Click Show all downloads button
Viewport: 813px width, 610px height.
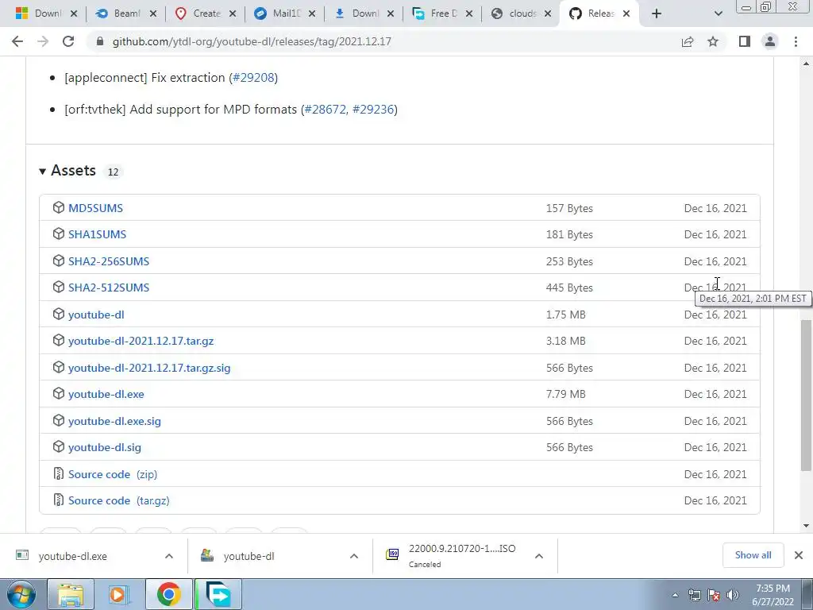[753, 555]
